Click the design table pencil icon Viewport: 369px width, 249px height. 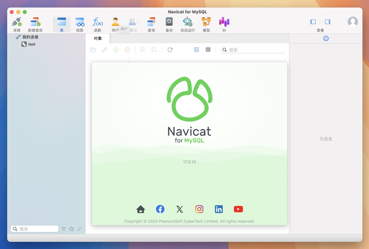pyautogui.click(x=105, y=50)
